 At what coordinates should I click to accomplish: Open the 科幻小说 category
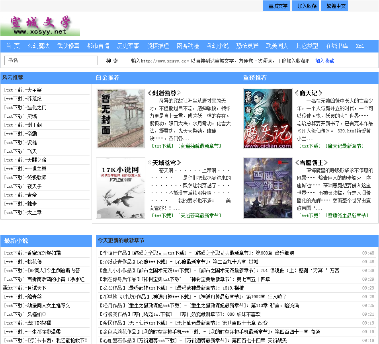217,46
